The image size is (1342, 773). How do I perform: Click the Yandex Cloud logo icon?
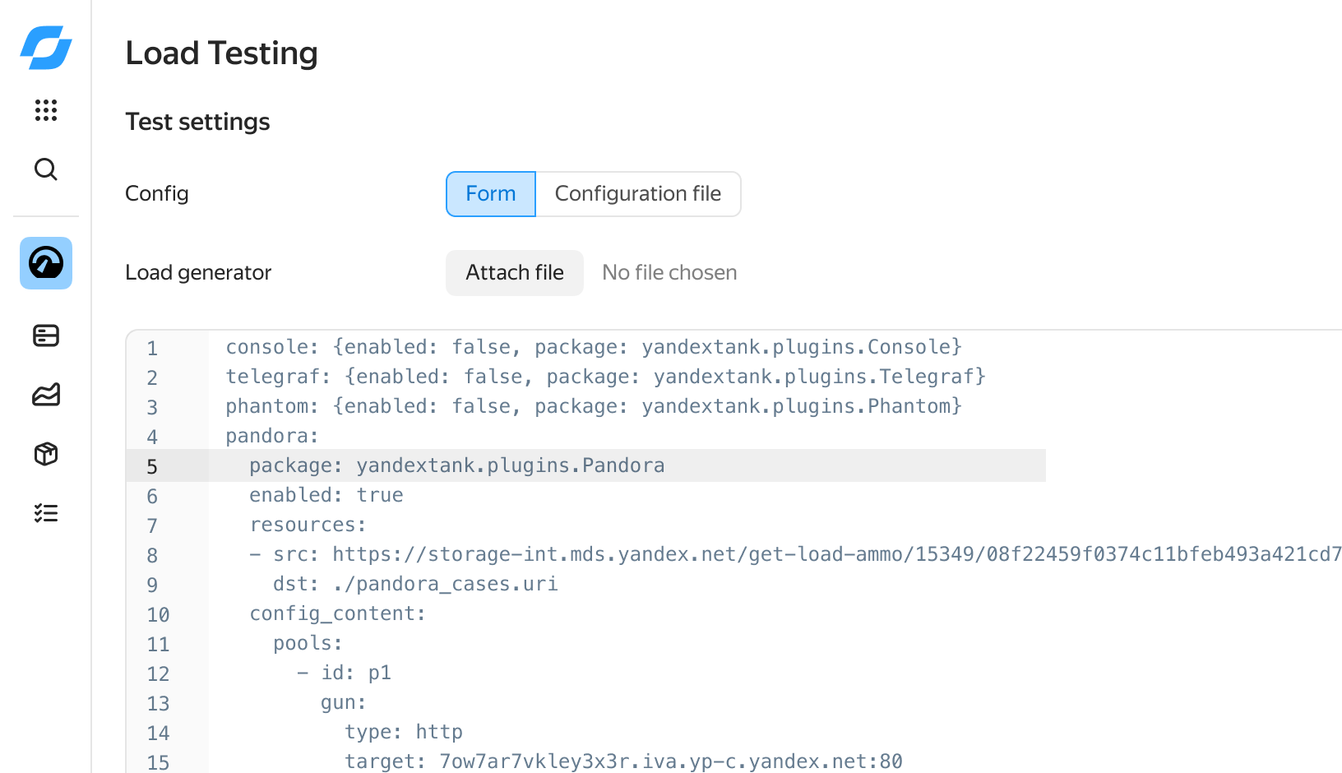click(x=46, y=48)
